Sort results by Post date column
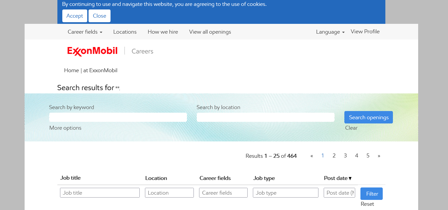 [337, 178]
